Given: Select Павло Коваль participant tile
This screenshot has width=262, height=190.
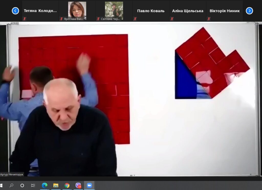Looking at the screenshot, I should pos(151,11).
